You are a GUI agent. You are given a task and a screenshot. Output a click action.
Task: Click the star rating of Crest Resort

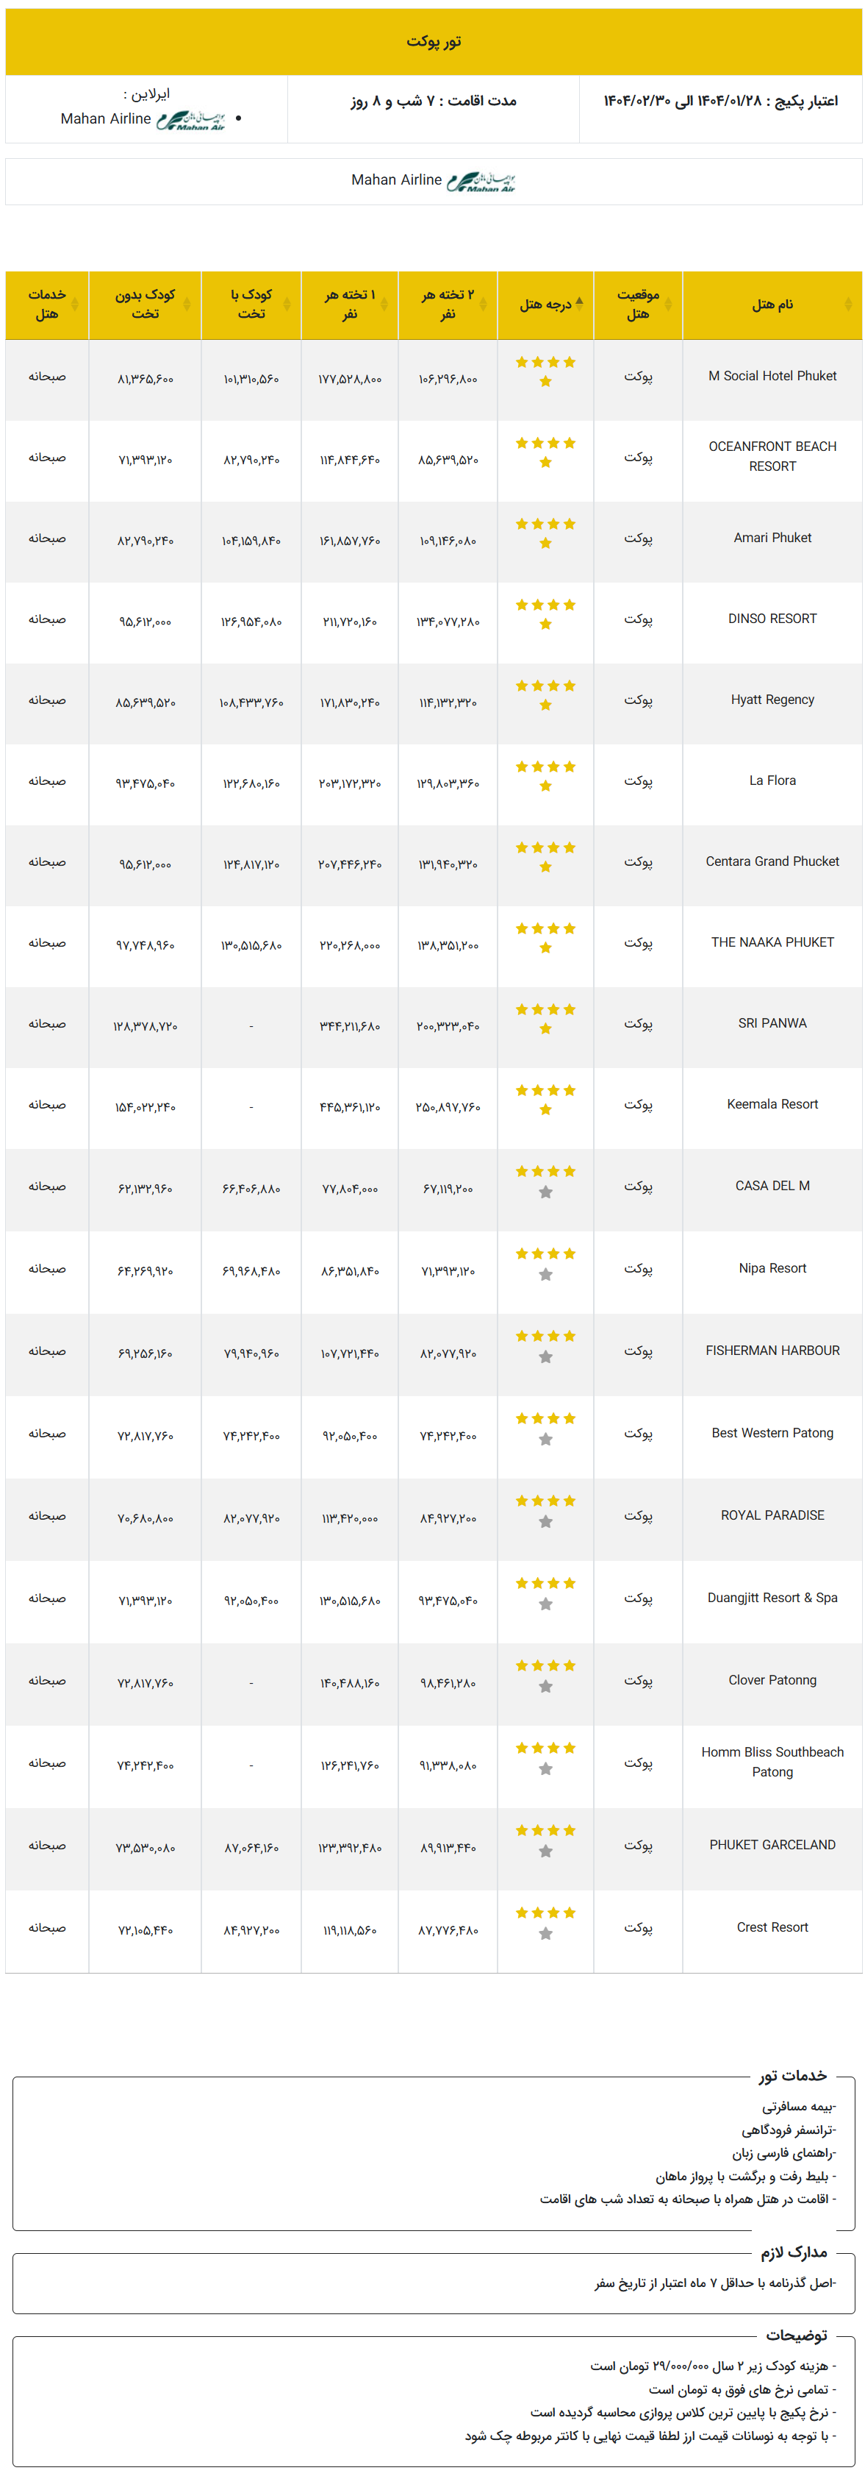(x=545, y=1922)
